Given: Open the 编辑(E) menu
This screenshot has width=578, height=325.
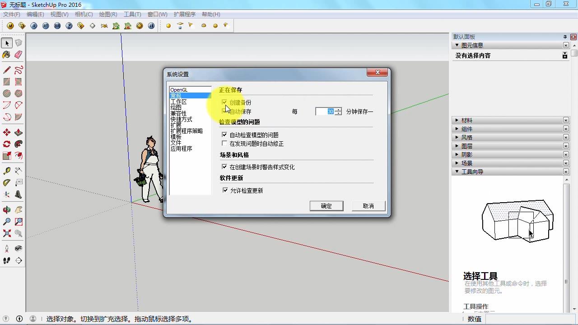Looking at the screenshot, I should click(x=35, y=14).
